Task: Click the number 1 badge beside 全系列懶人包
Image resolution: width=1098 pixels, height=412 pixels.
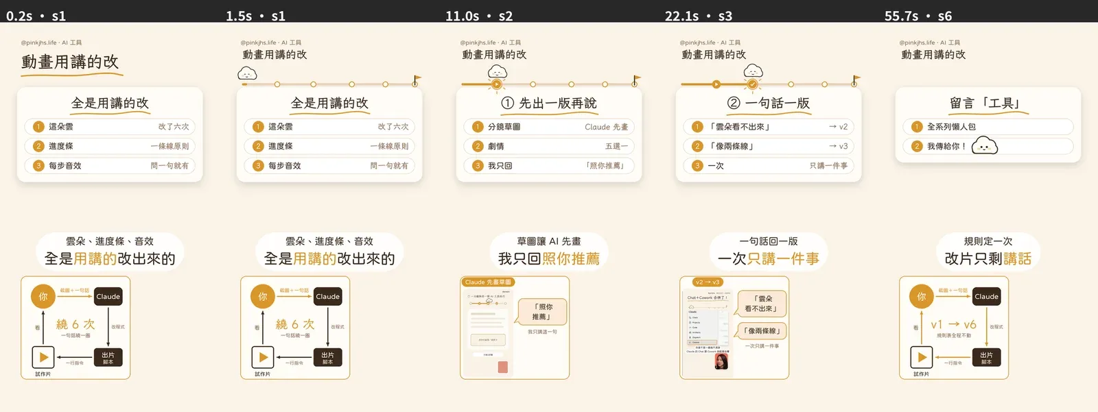Action: click(x=917, y=127)
